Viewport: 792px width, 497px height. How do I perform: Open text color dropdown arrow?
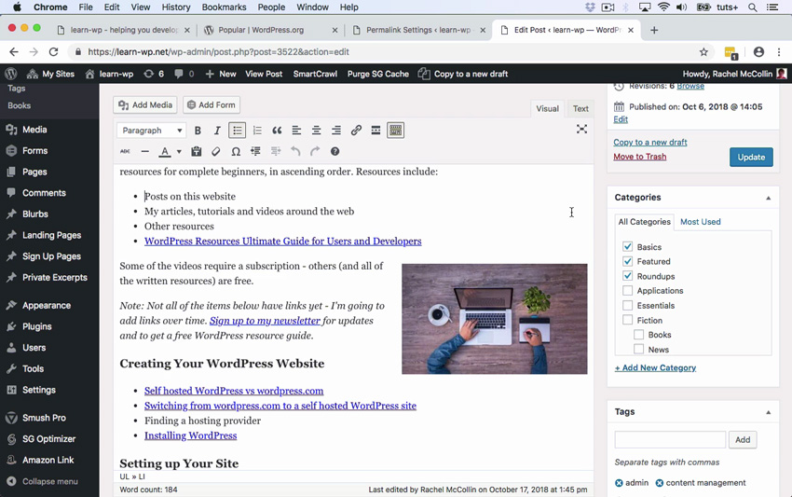pyautogui.click(x=179, y=151)
